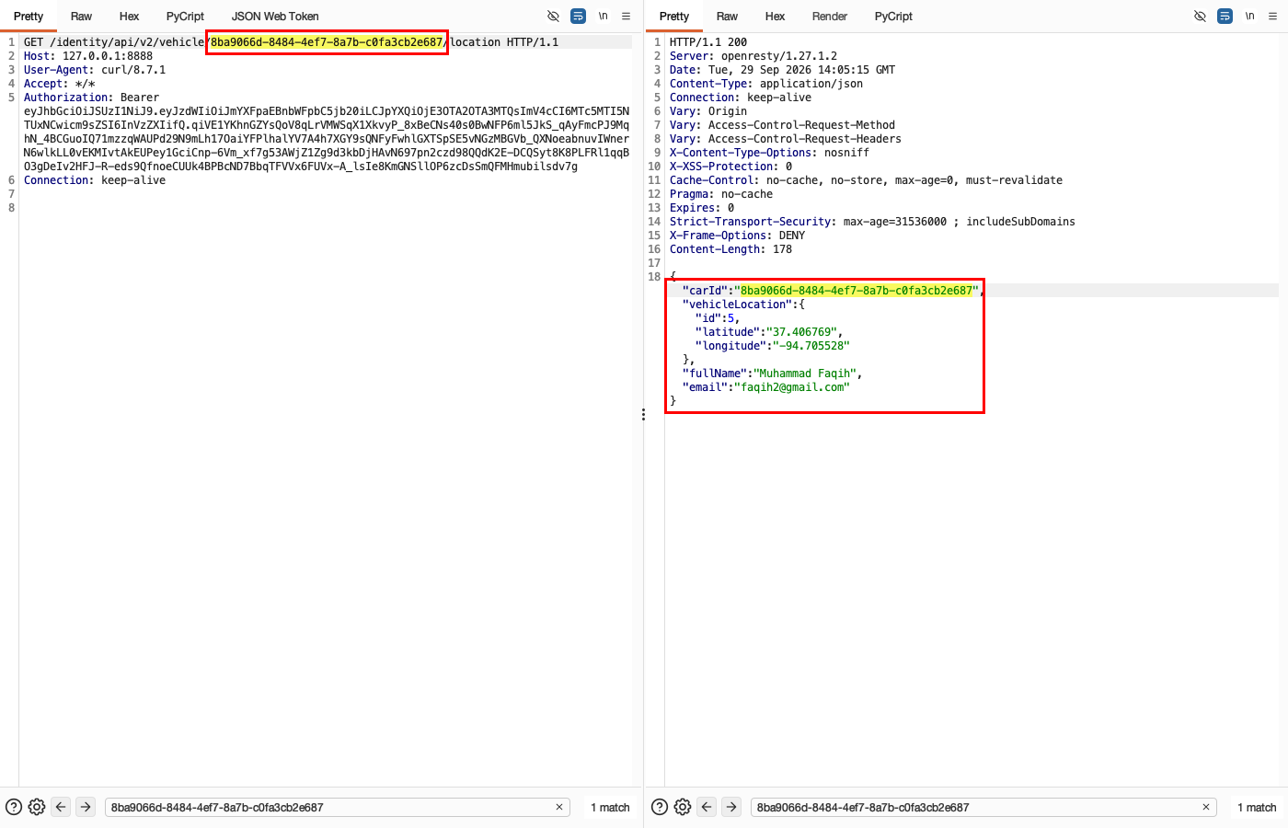Viewport: 1288px width, 828px height.
Task: Go to previous match in request search
Action: coord(61,807)
